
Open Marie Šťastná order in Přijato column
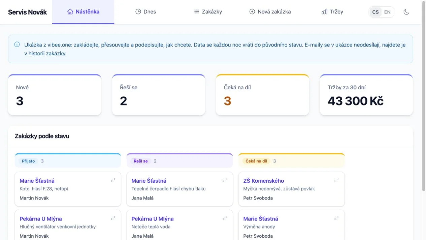(37, 181)
